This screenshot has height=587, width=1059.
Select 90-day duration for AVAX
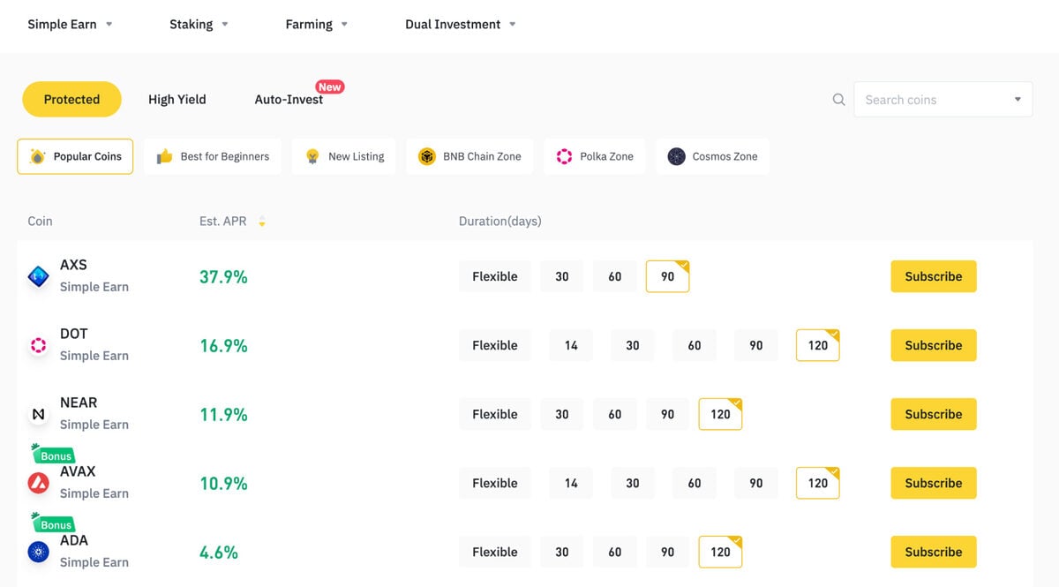756,483
